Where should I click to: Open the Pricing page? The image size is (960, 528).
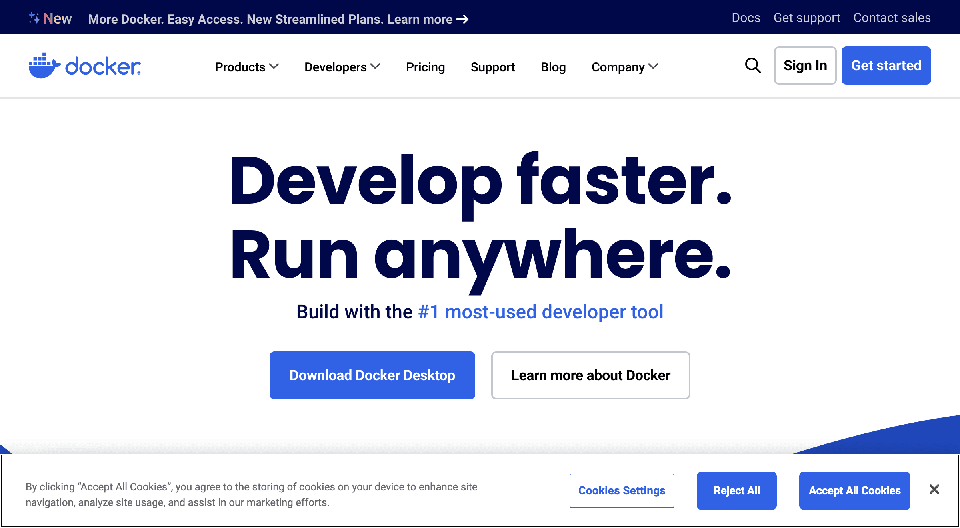[x=425, y=67]
